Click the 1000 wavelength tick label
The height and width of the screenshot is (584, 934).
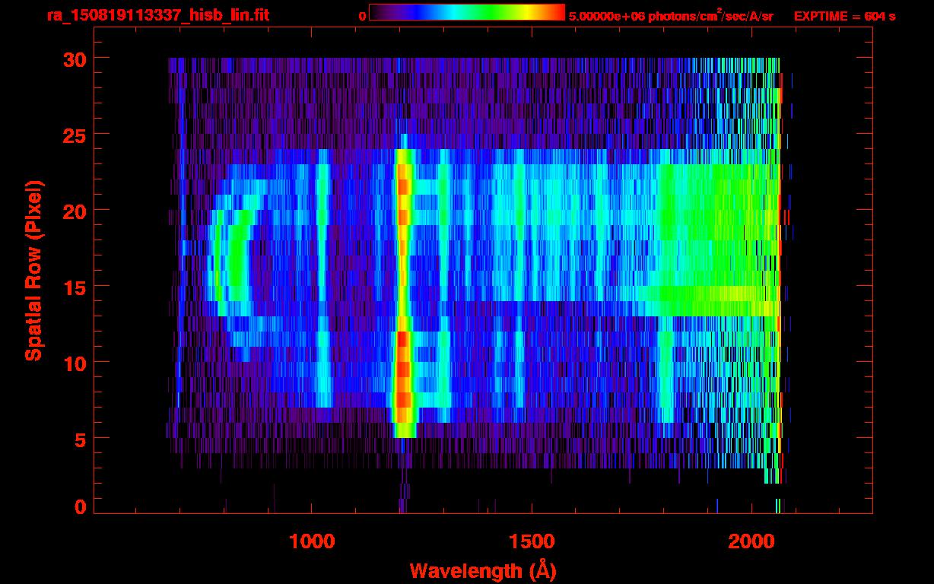point(312,541)
